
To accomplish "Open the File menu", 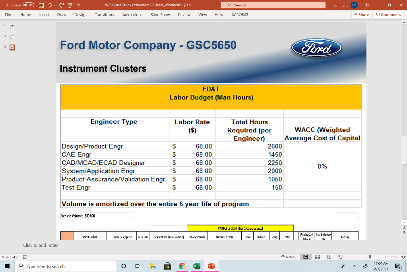I will [x=8, y=15].
